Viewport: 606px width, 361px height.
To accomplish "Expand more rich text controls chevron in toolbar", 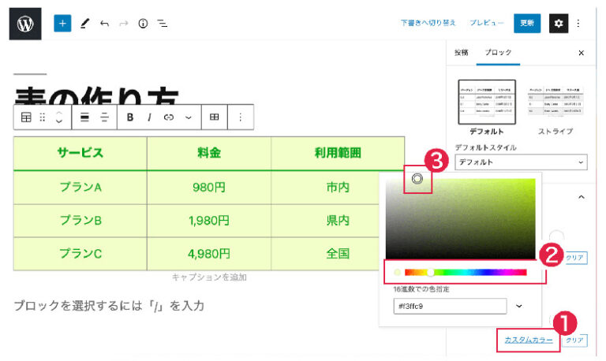I will coord(188,117).
